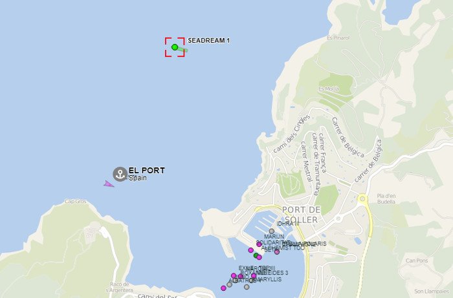Select the green vessel dot at the pier
Screen dimensions: 453x298
click(x=256, y=255)
